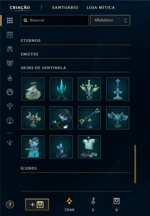The width and height of the screenshot is (150, 216).
Task: Select the all-items grid filter icon
Action: point(10,20)
